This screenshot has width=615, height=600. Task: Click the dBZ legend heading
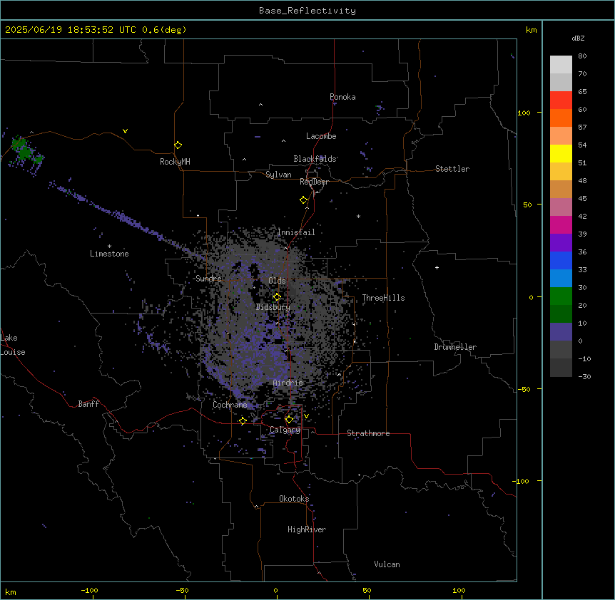pos(578,38)
